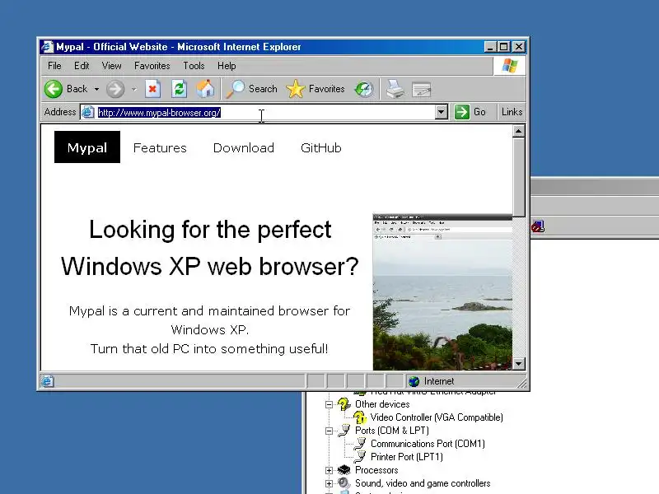Screen dimensions: 659x494
Task: Click the yellow warning Video Controller icon
Action: click(360, 417)
